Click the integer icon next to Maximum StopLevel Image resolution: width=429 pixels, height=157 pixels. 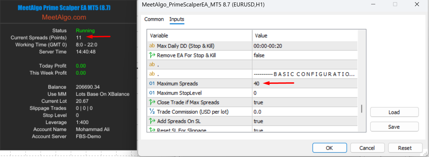tap(152, 93)
